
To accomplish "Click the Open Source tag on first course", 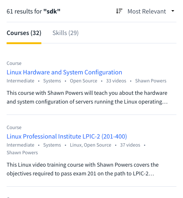I will 83,81.
